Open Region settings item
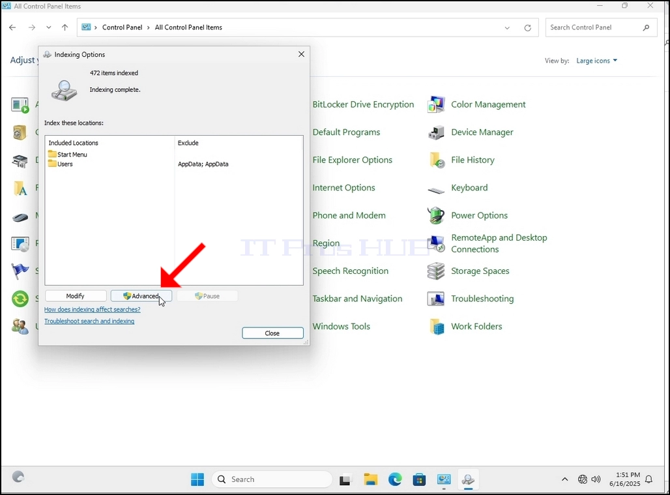 coord(326,243)
